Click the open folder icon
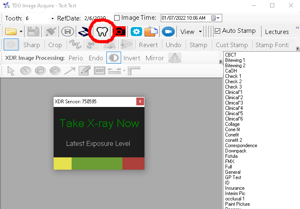300x209 pixels. pos(11,32)
